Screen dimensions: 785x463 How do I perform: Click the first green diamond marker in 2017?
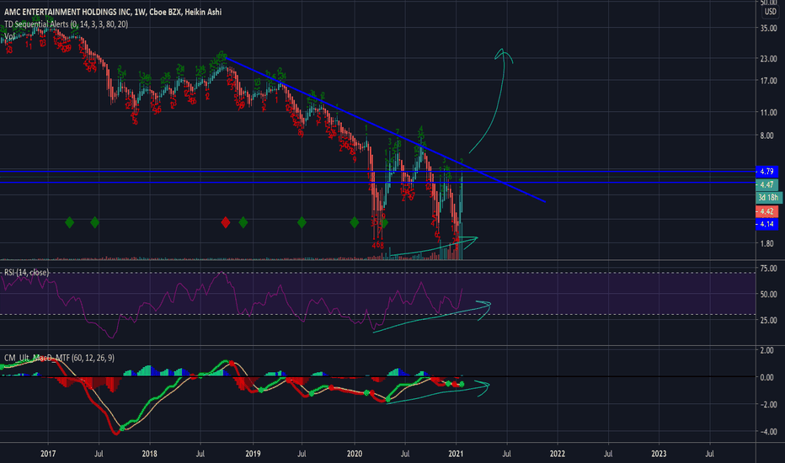tap(70, 222)
